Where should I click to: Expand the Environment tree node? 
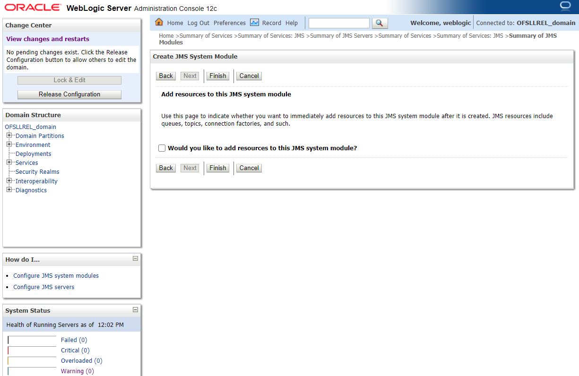[9, 145]
